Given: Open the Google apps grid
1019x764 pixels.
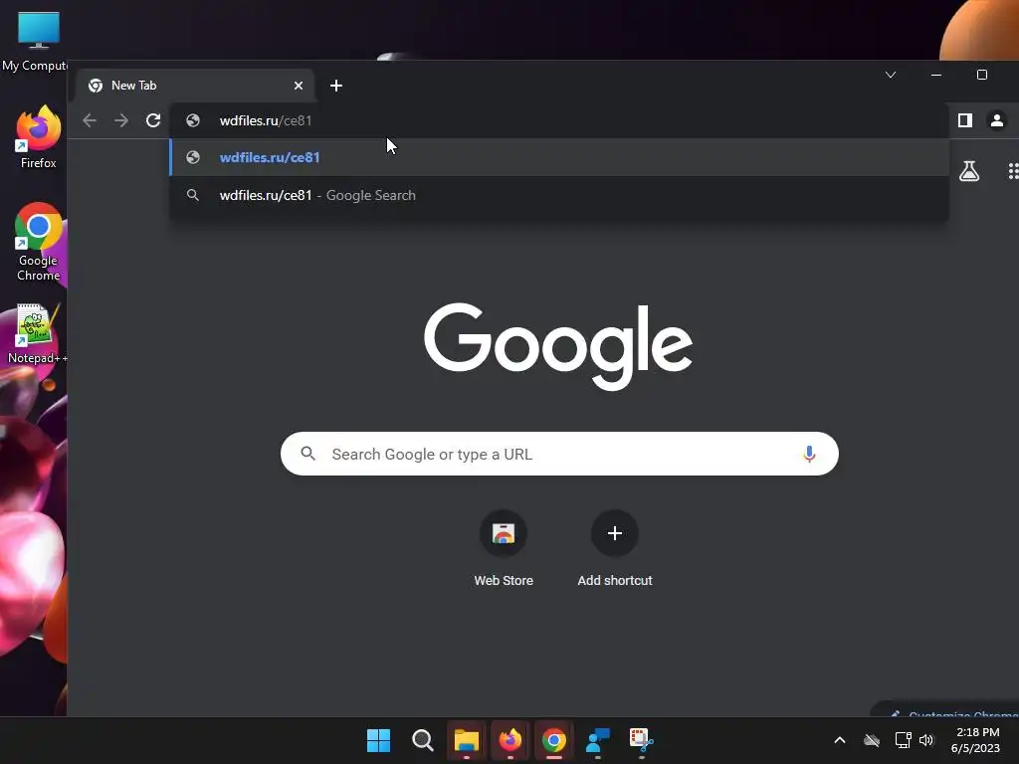Looking at the screenshot, I should pos(1013,171).
